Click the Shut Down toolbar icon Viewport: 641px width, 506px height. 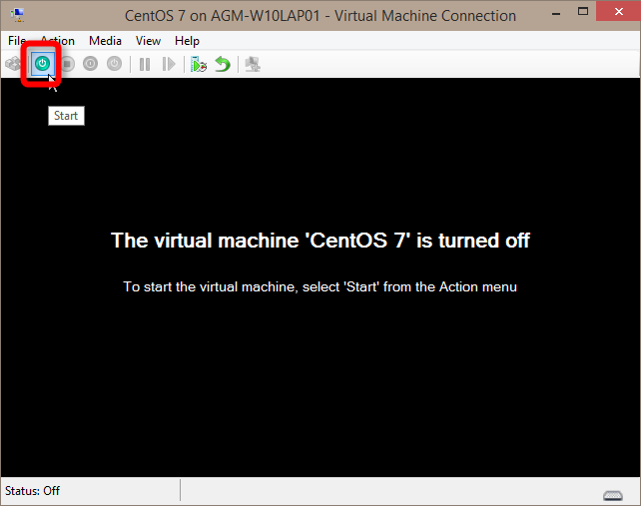tap(90, 64)
